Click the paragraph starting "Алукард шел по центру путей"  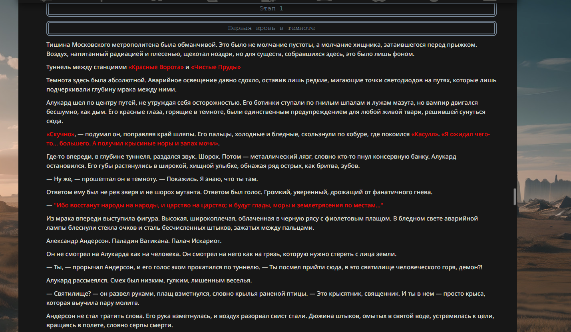[x=266, y=112]
